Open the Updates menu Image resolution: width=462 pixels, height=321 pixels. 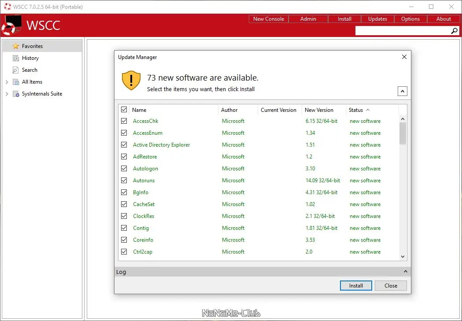point(377,19)
